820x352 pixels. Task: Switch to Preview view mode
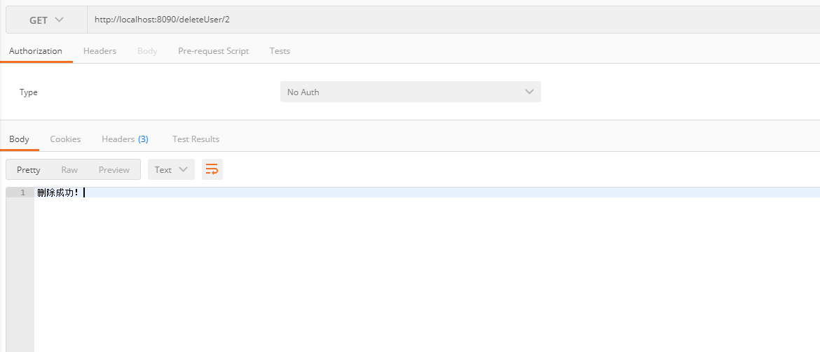coord(114,170)
